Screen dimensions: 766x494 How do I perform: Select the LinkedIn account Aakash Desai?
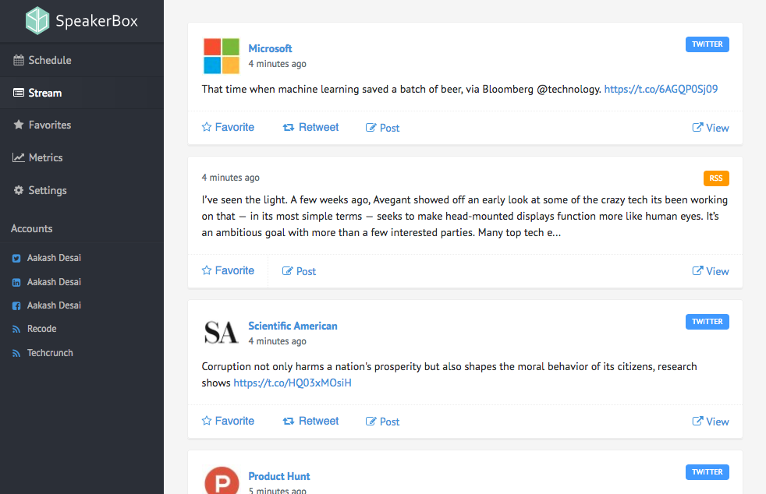(54, 282)
